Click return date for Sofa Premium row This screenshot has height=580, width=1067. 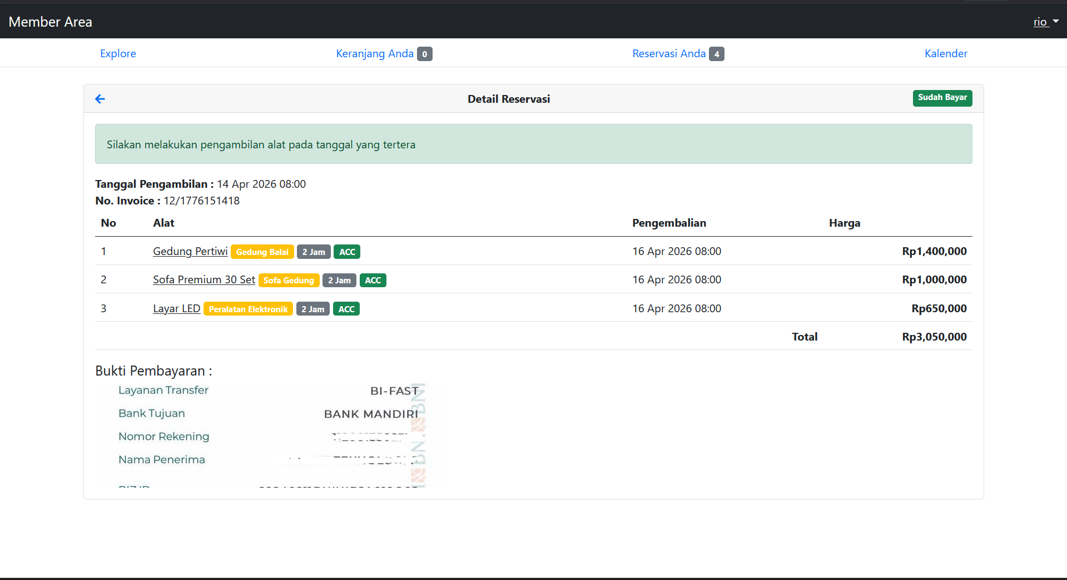(x=677, y=279)
